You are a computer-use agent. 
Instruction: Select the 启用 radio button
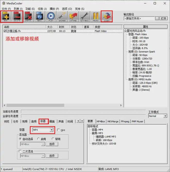(x=38, y=139)
